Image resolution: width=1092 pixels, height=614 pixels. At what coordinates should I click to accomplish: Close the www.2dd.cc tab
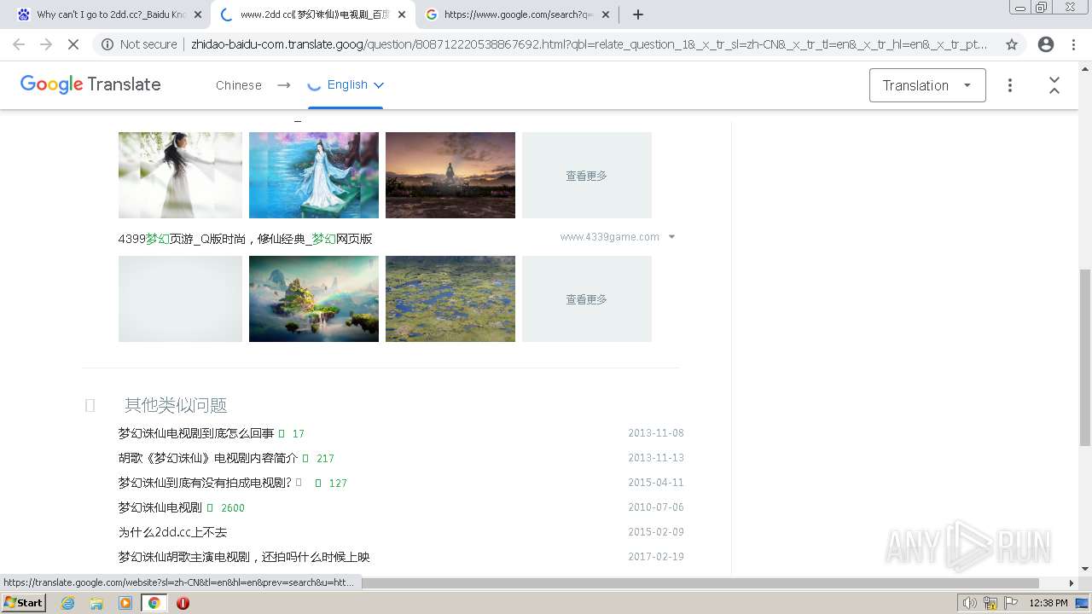tap(402, 14)
